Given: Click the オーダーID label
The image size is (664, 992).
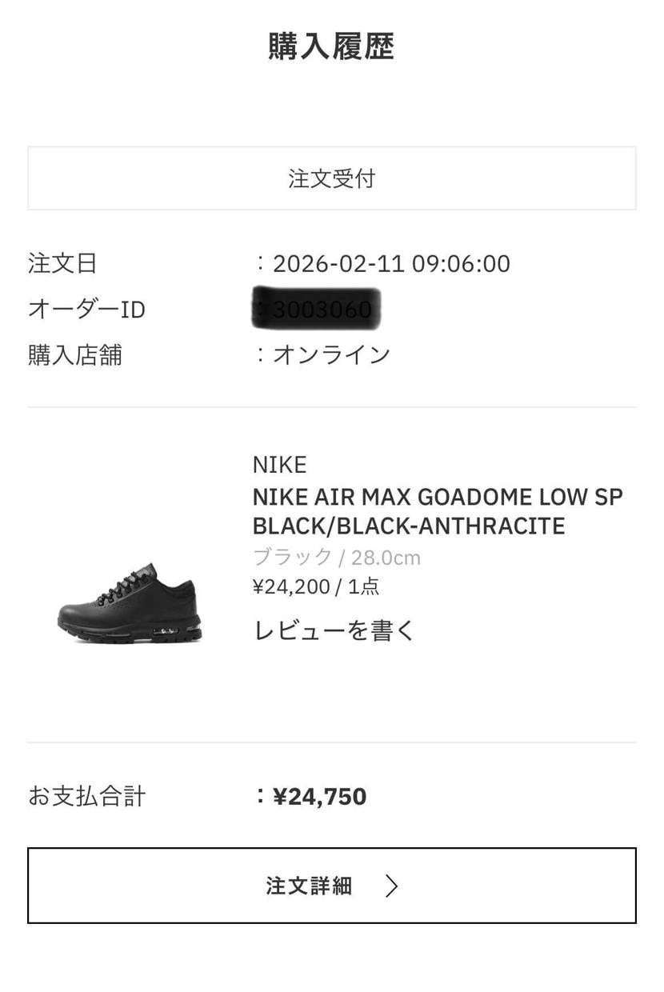Looking at the screenshot, I should click(86, 309).
